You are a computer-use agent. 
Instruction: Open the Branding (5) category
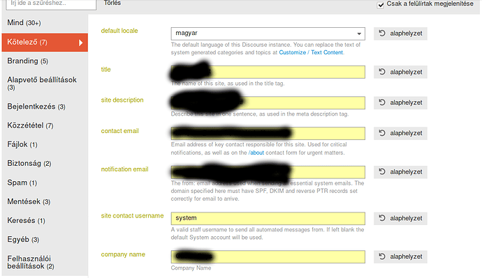(x=45, y=61)
